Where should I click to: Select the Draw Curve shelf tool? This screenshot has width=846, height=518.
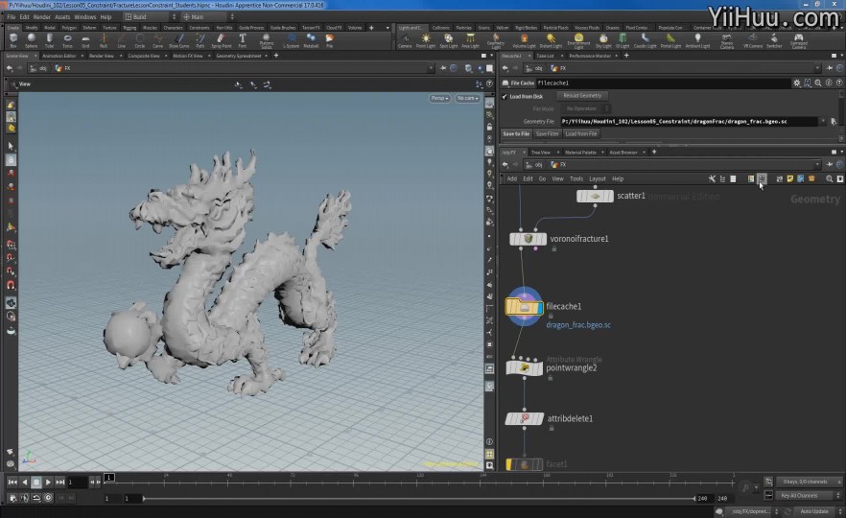[179, 40]
